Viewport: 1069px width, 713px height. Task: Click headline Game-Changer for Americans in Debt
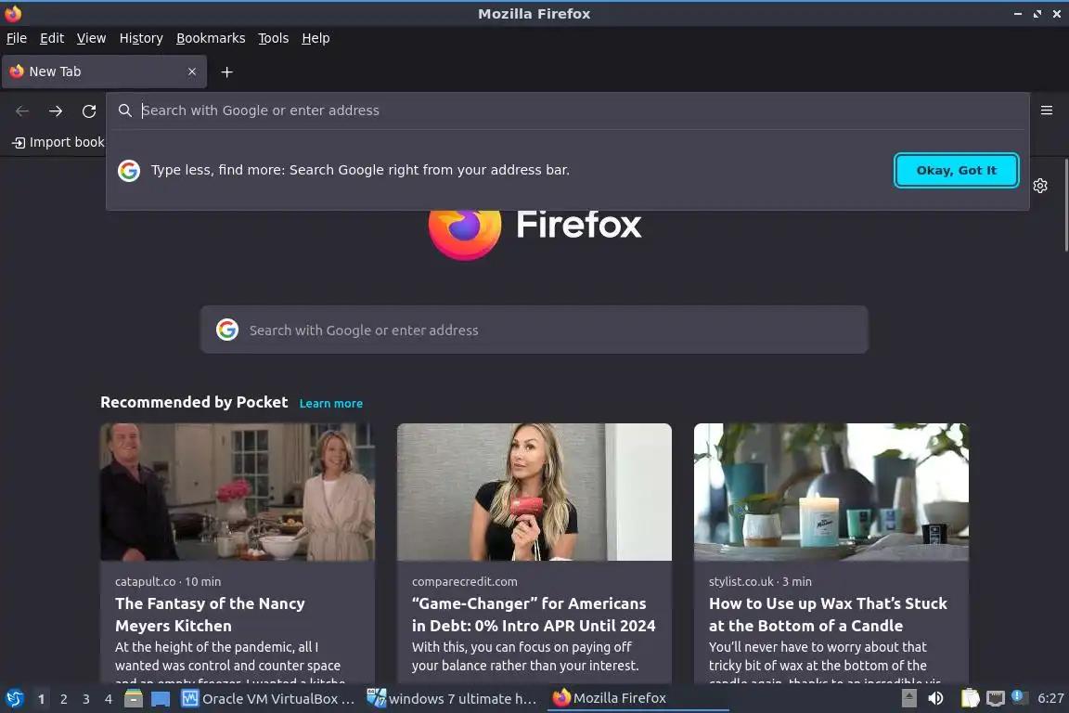click(x=534, y=614)
